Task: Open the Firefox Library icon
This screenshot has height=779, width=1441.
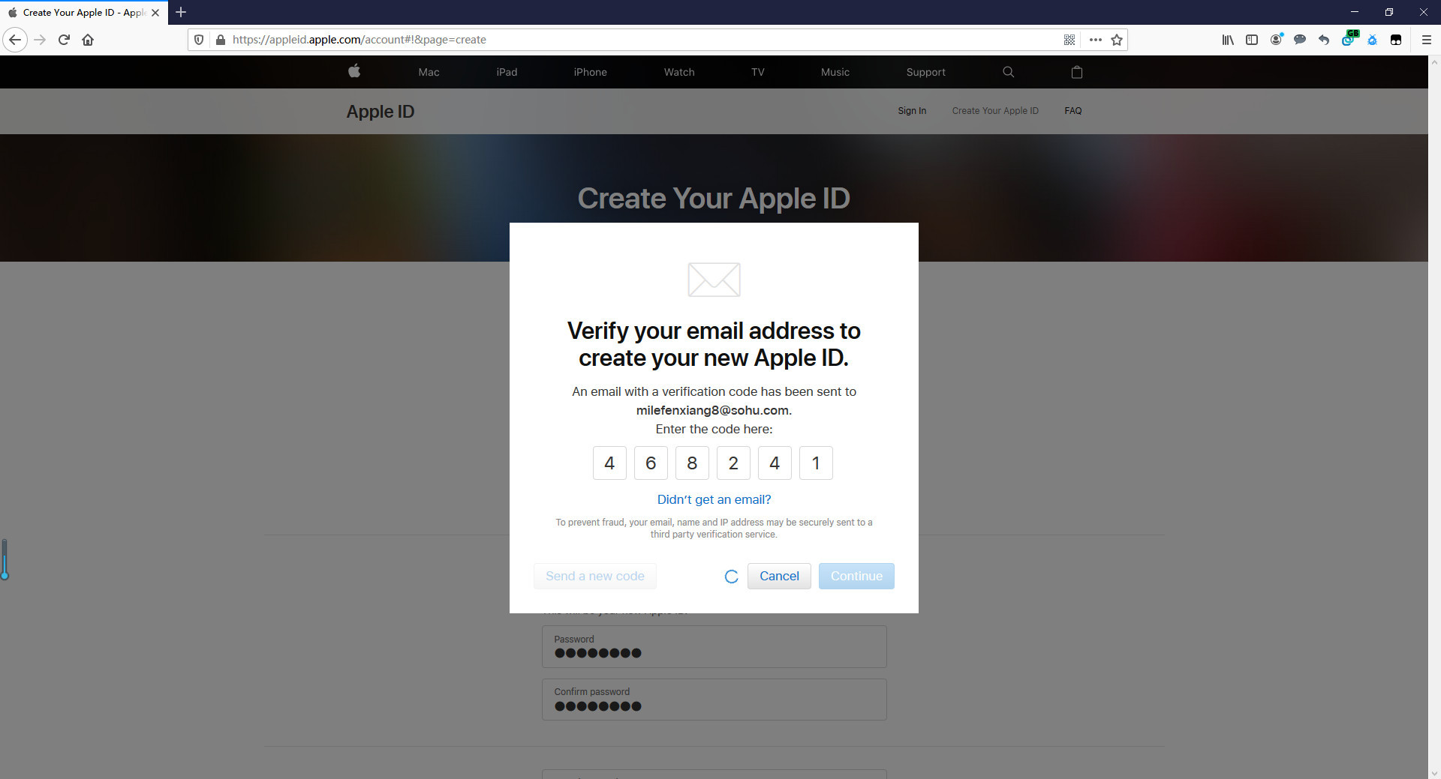Action: (x=1228, y=40)
